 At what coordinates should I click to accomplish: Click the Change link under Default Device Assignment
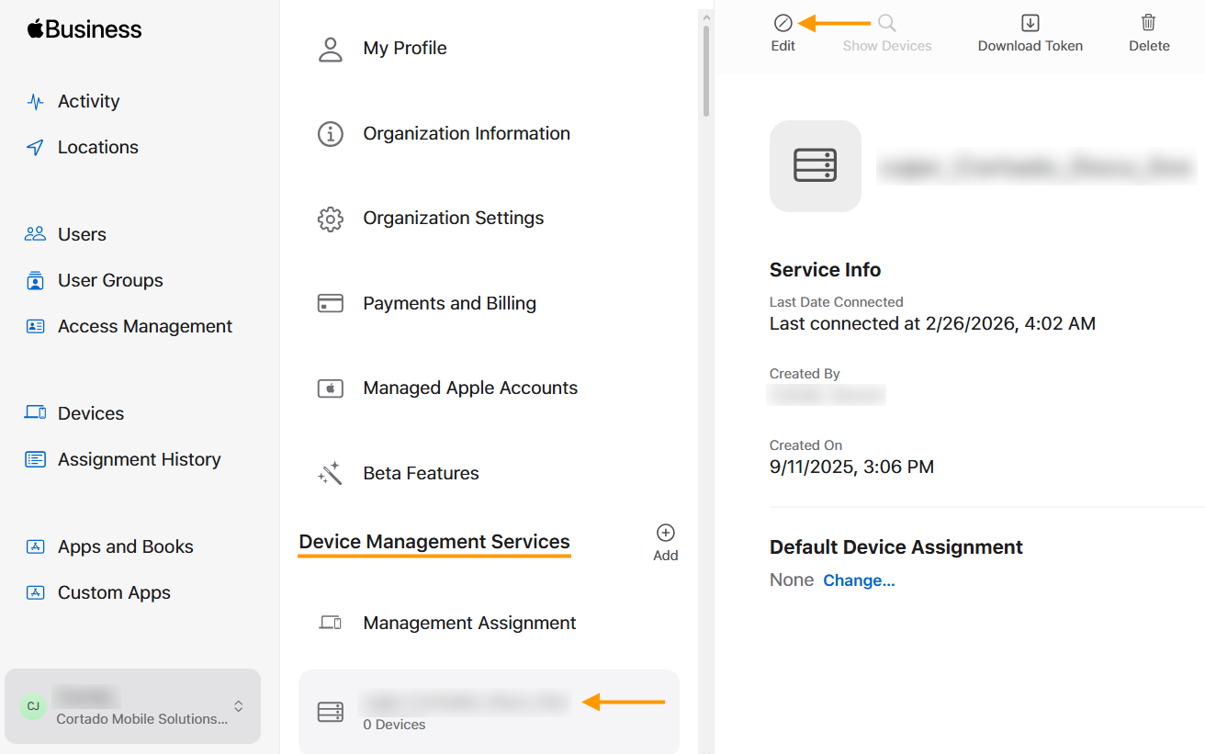tap(860, 580)
